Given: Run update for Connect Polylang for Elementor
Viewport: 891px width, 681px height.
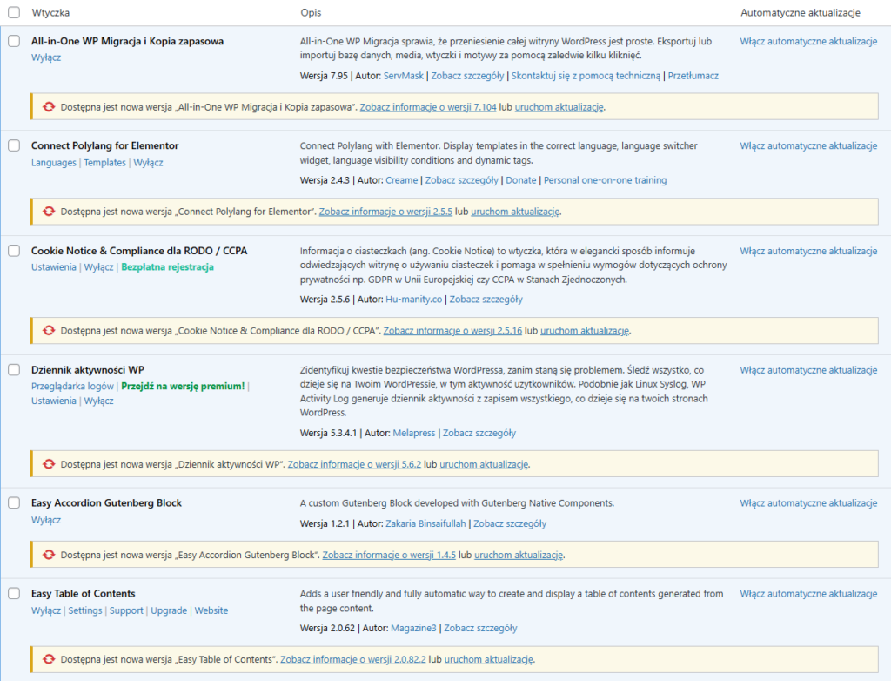Looking at the screenshot, I should pos(515,212).
